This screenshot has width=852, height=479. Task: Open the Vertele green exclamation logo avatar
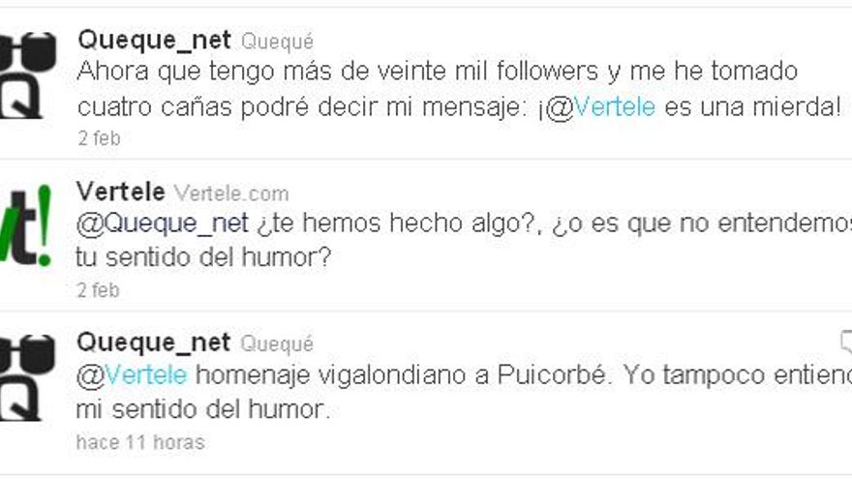point(26,225)
